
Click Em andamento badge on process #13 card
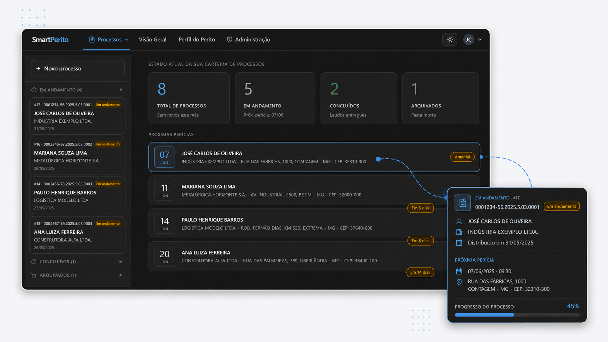(108, 224)
